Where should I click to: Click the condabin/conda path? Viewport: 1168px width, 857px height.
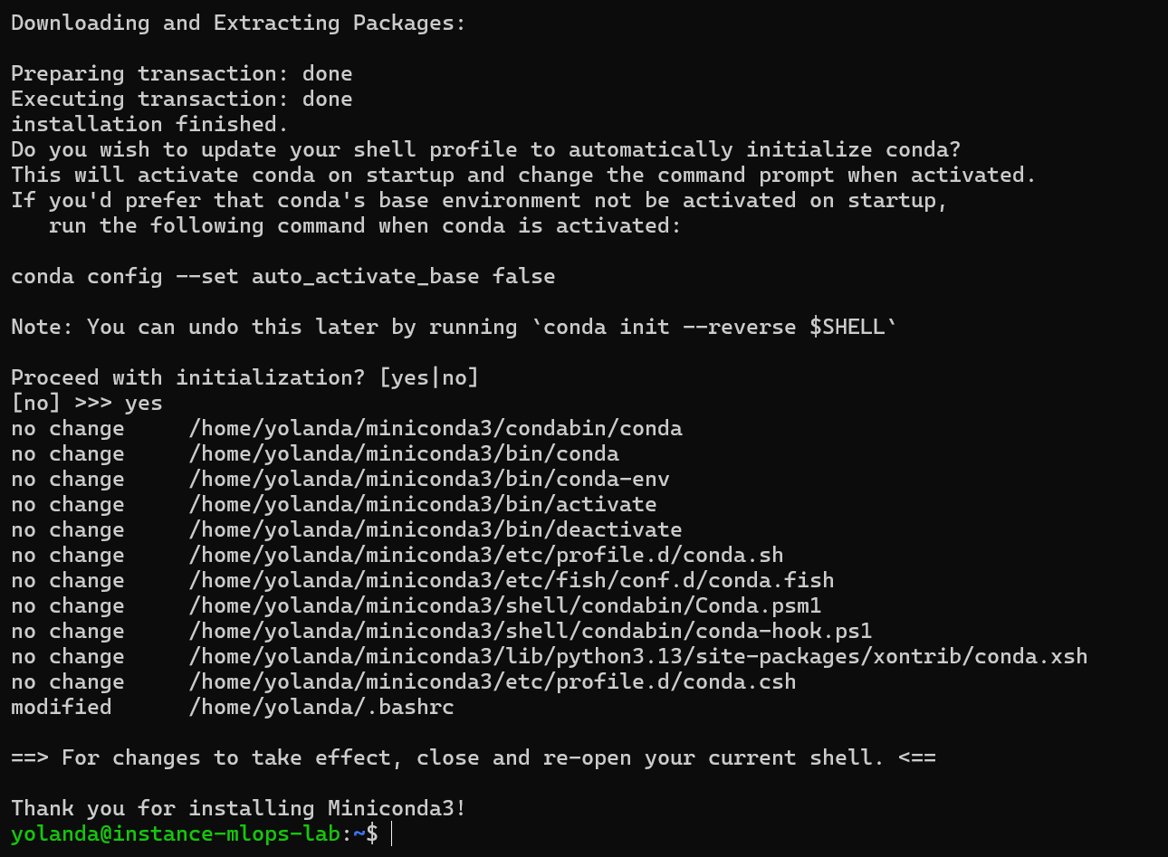click(435, 428)
